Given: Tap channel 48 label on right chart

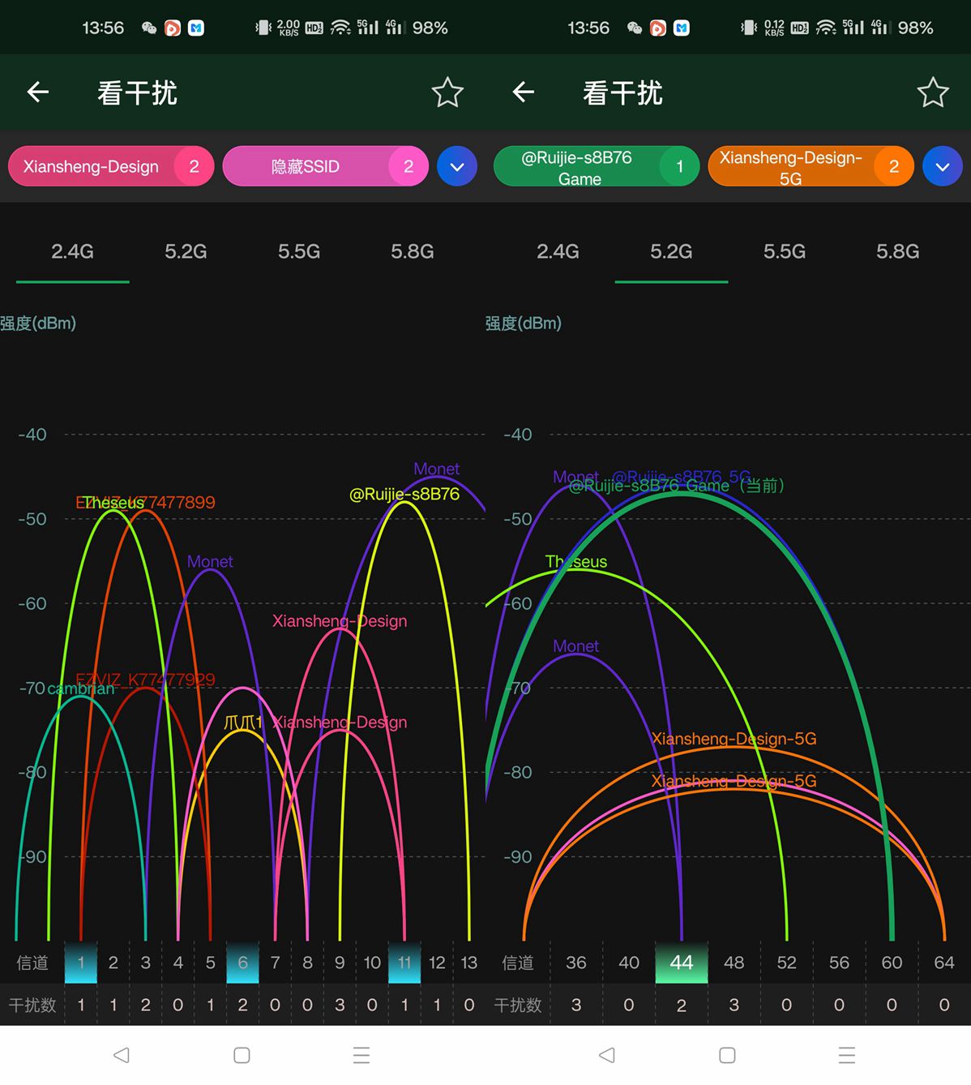Looking at the screenshot, I should click(x=734, y=963).
